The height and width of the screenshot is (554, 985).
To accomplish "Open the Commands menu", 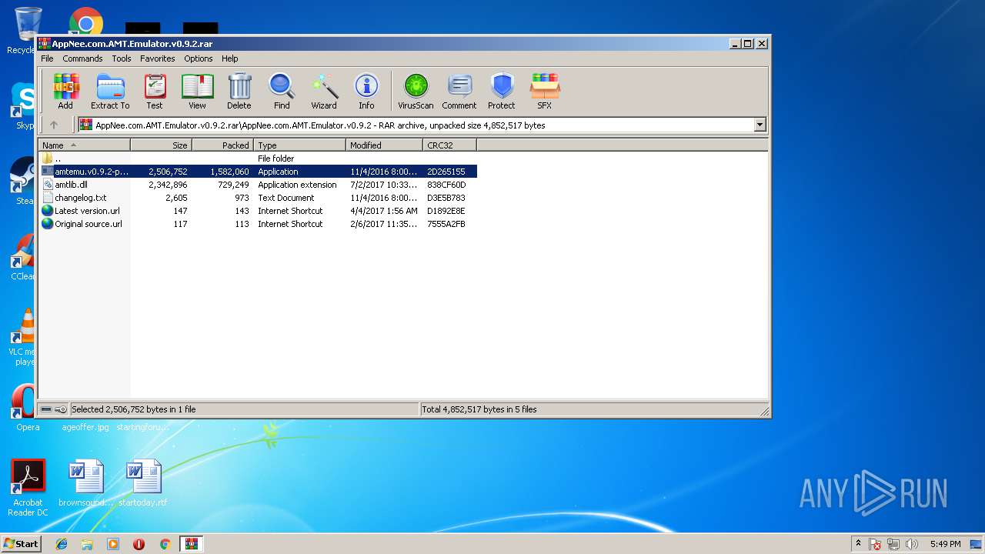I will [82, 58].
